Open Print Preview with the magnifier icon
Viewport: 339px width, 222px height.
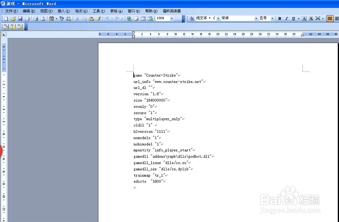(x=43, y=19)
